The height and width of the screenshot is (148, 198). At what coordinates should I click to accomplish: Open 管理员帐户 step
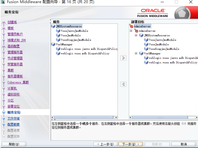tap(15, 34)
